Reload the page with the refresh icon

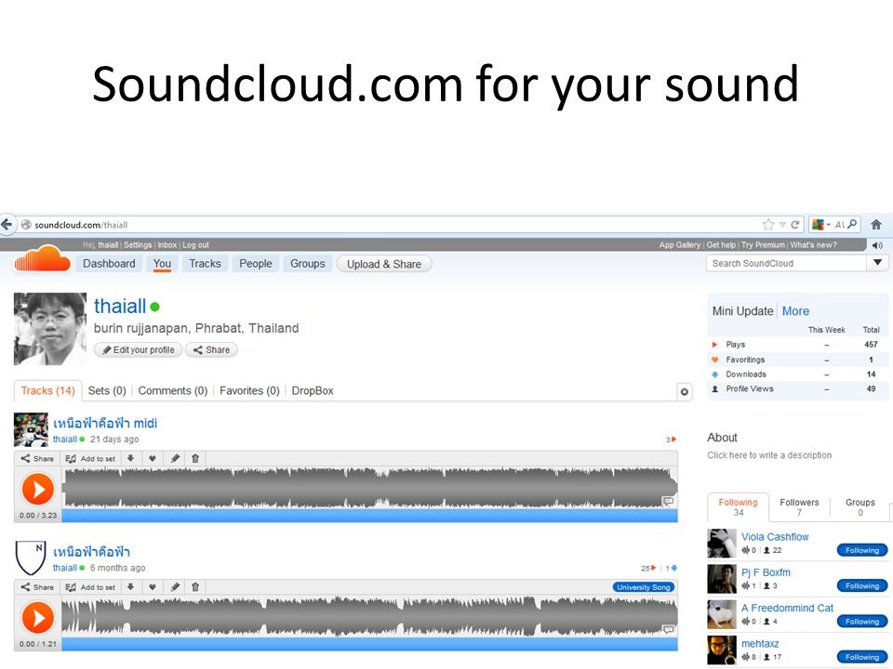pyautogui.click(x=795, y=225)
